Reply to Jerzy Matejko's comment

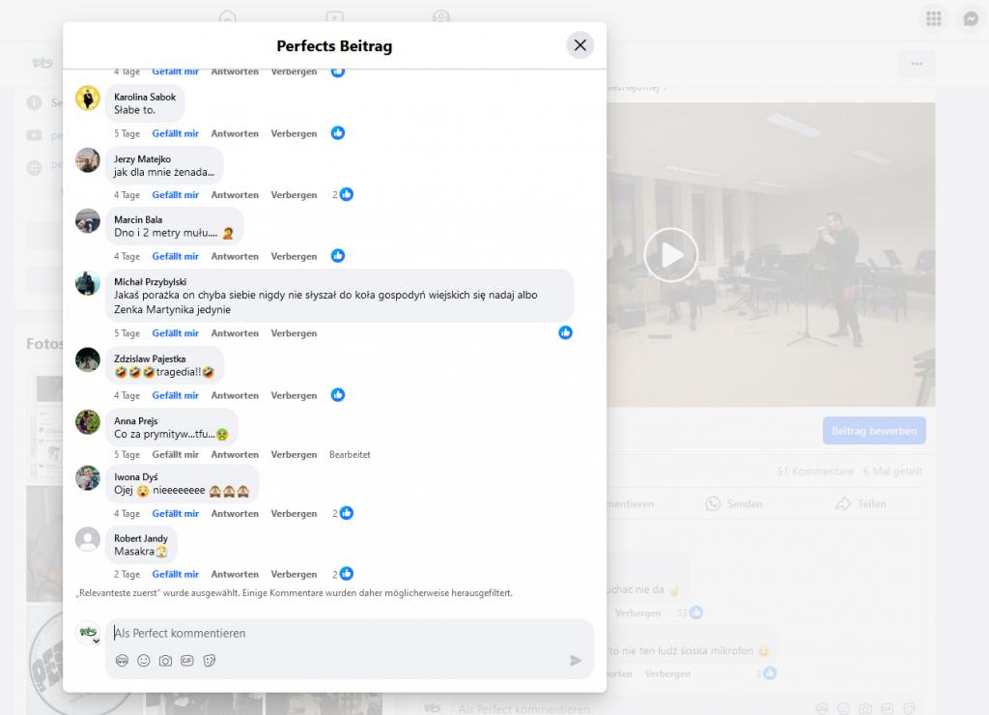click(x=235, y=195)
